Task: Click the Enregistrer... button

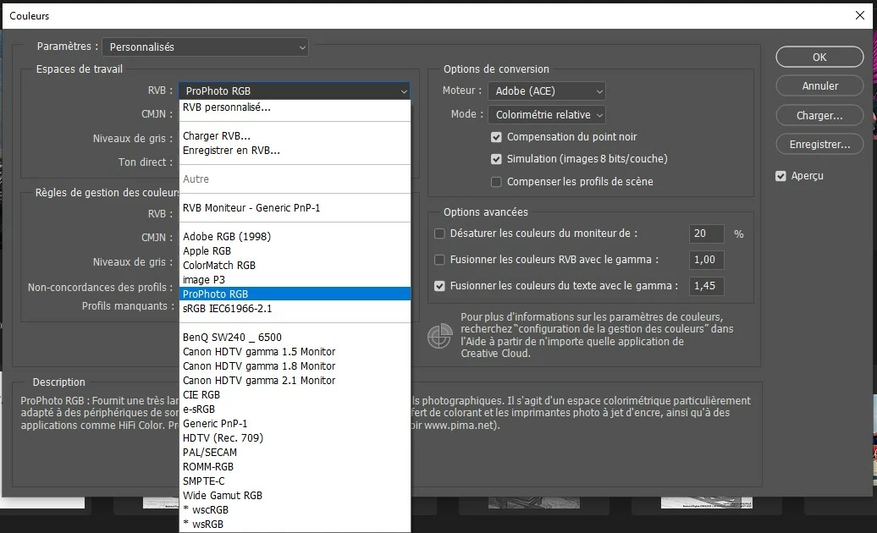Action: pos(819,144)
